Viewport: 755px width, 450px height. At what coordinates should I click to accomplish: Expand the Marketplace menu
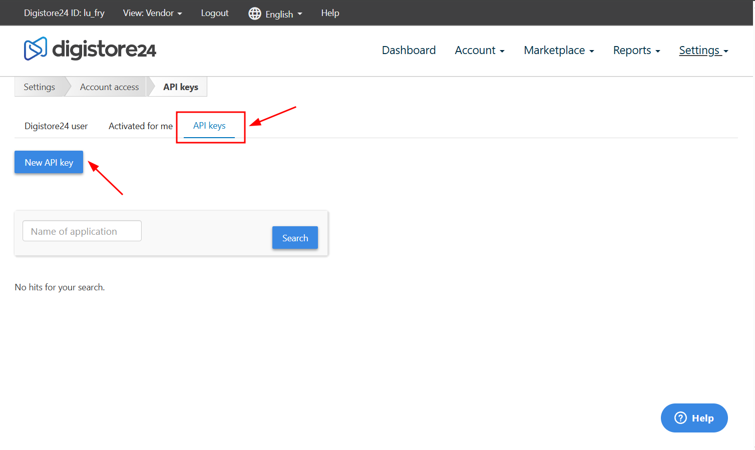click(559, 51)
